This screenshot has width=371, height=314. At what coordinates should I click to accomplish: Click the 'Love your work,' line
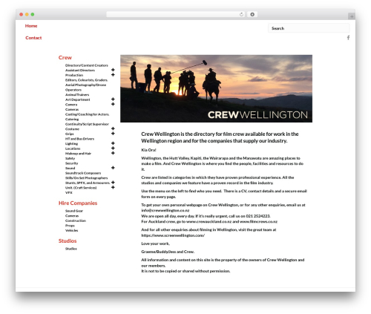pos(156,243)
